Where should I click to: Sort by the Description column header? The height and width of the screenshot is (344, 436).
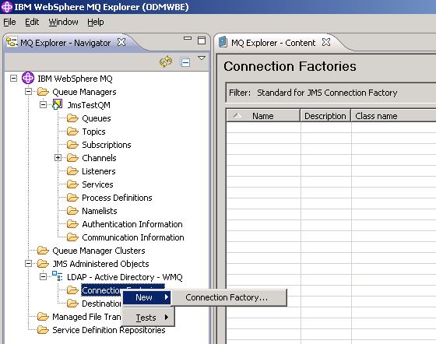(x=325, y=116)
